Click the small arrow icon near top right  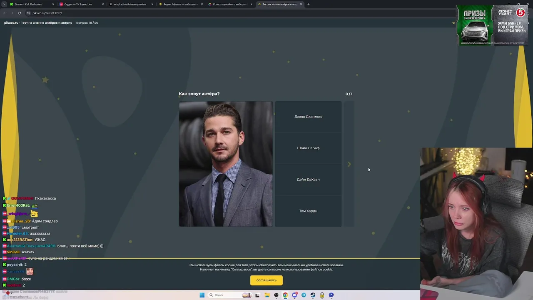pyautogui.click(x=453, y=23)
